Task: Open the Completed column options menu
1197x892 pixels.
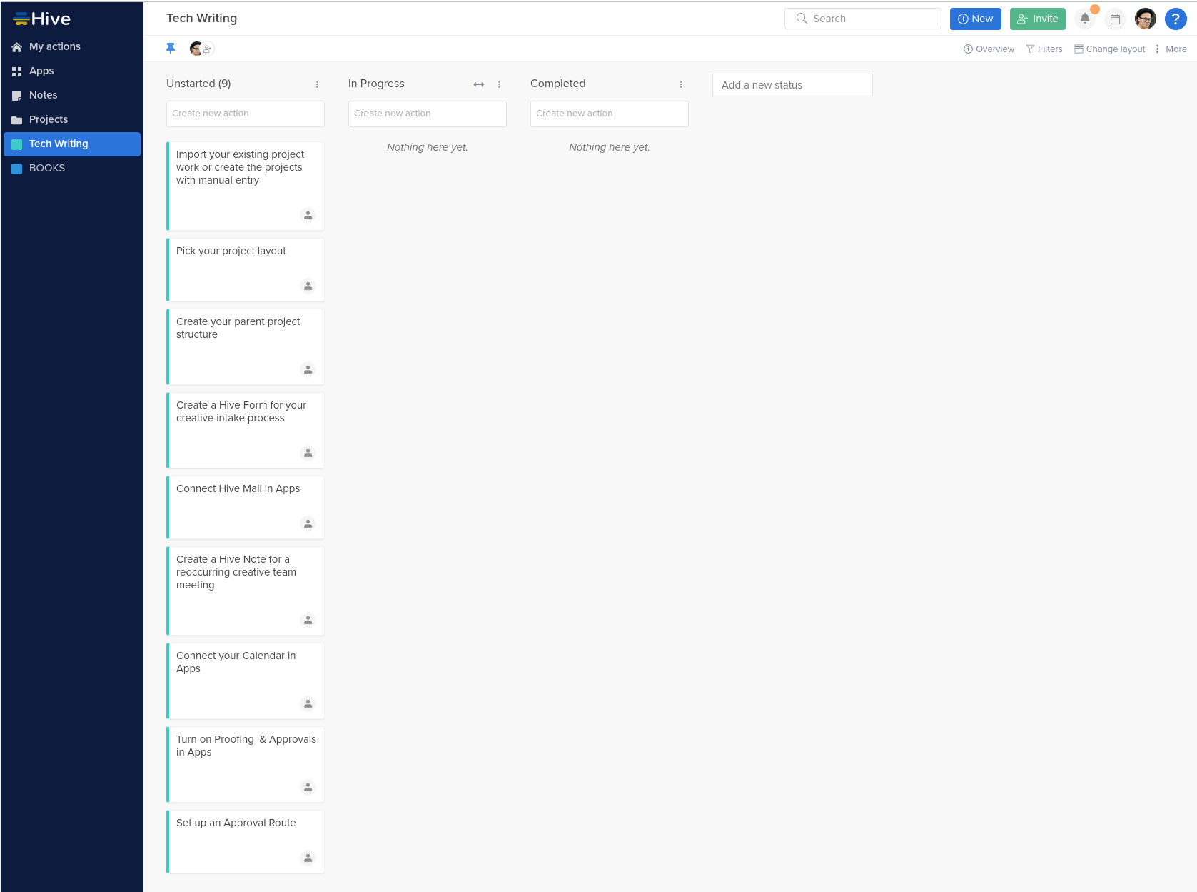Action: click(x=680, y=84)
